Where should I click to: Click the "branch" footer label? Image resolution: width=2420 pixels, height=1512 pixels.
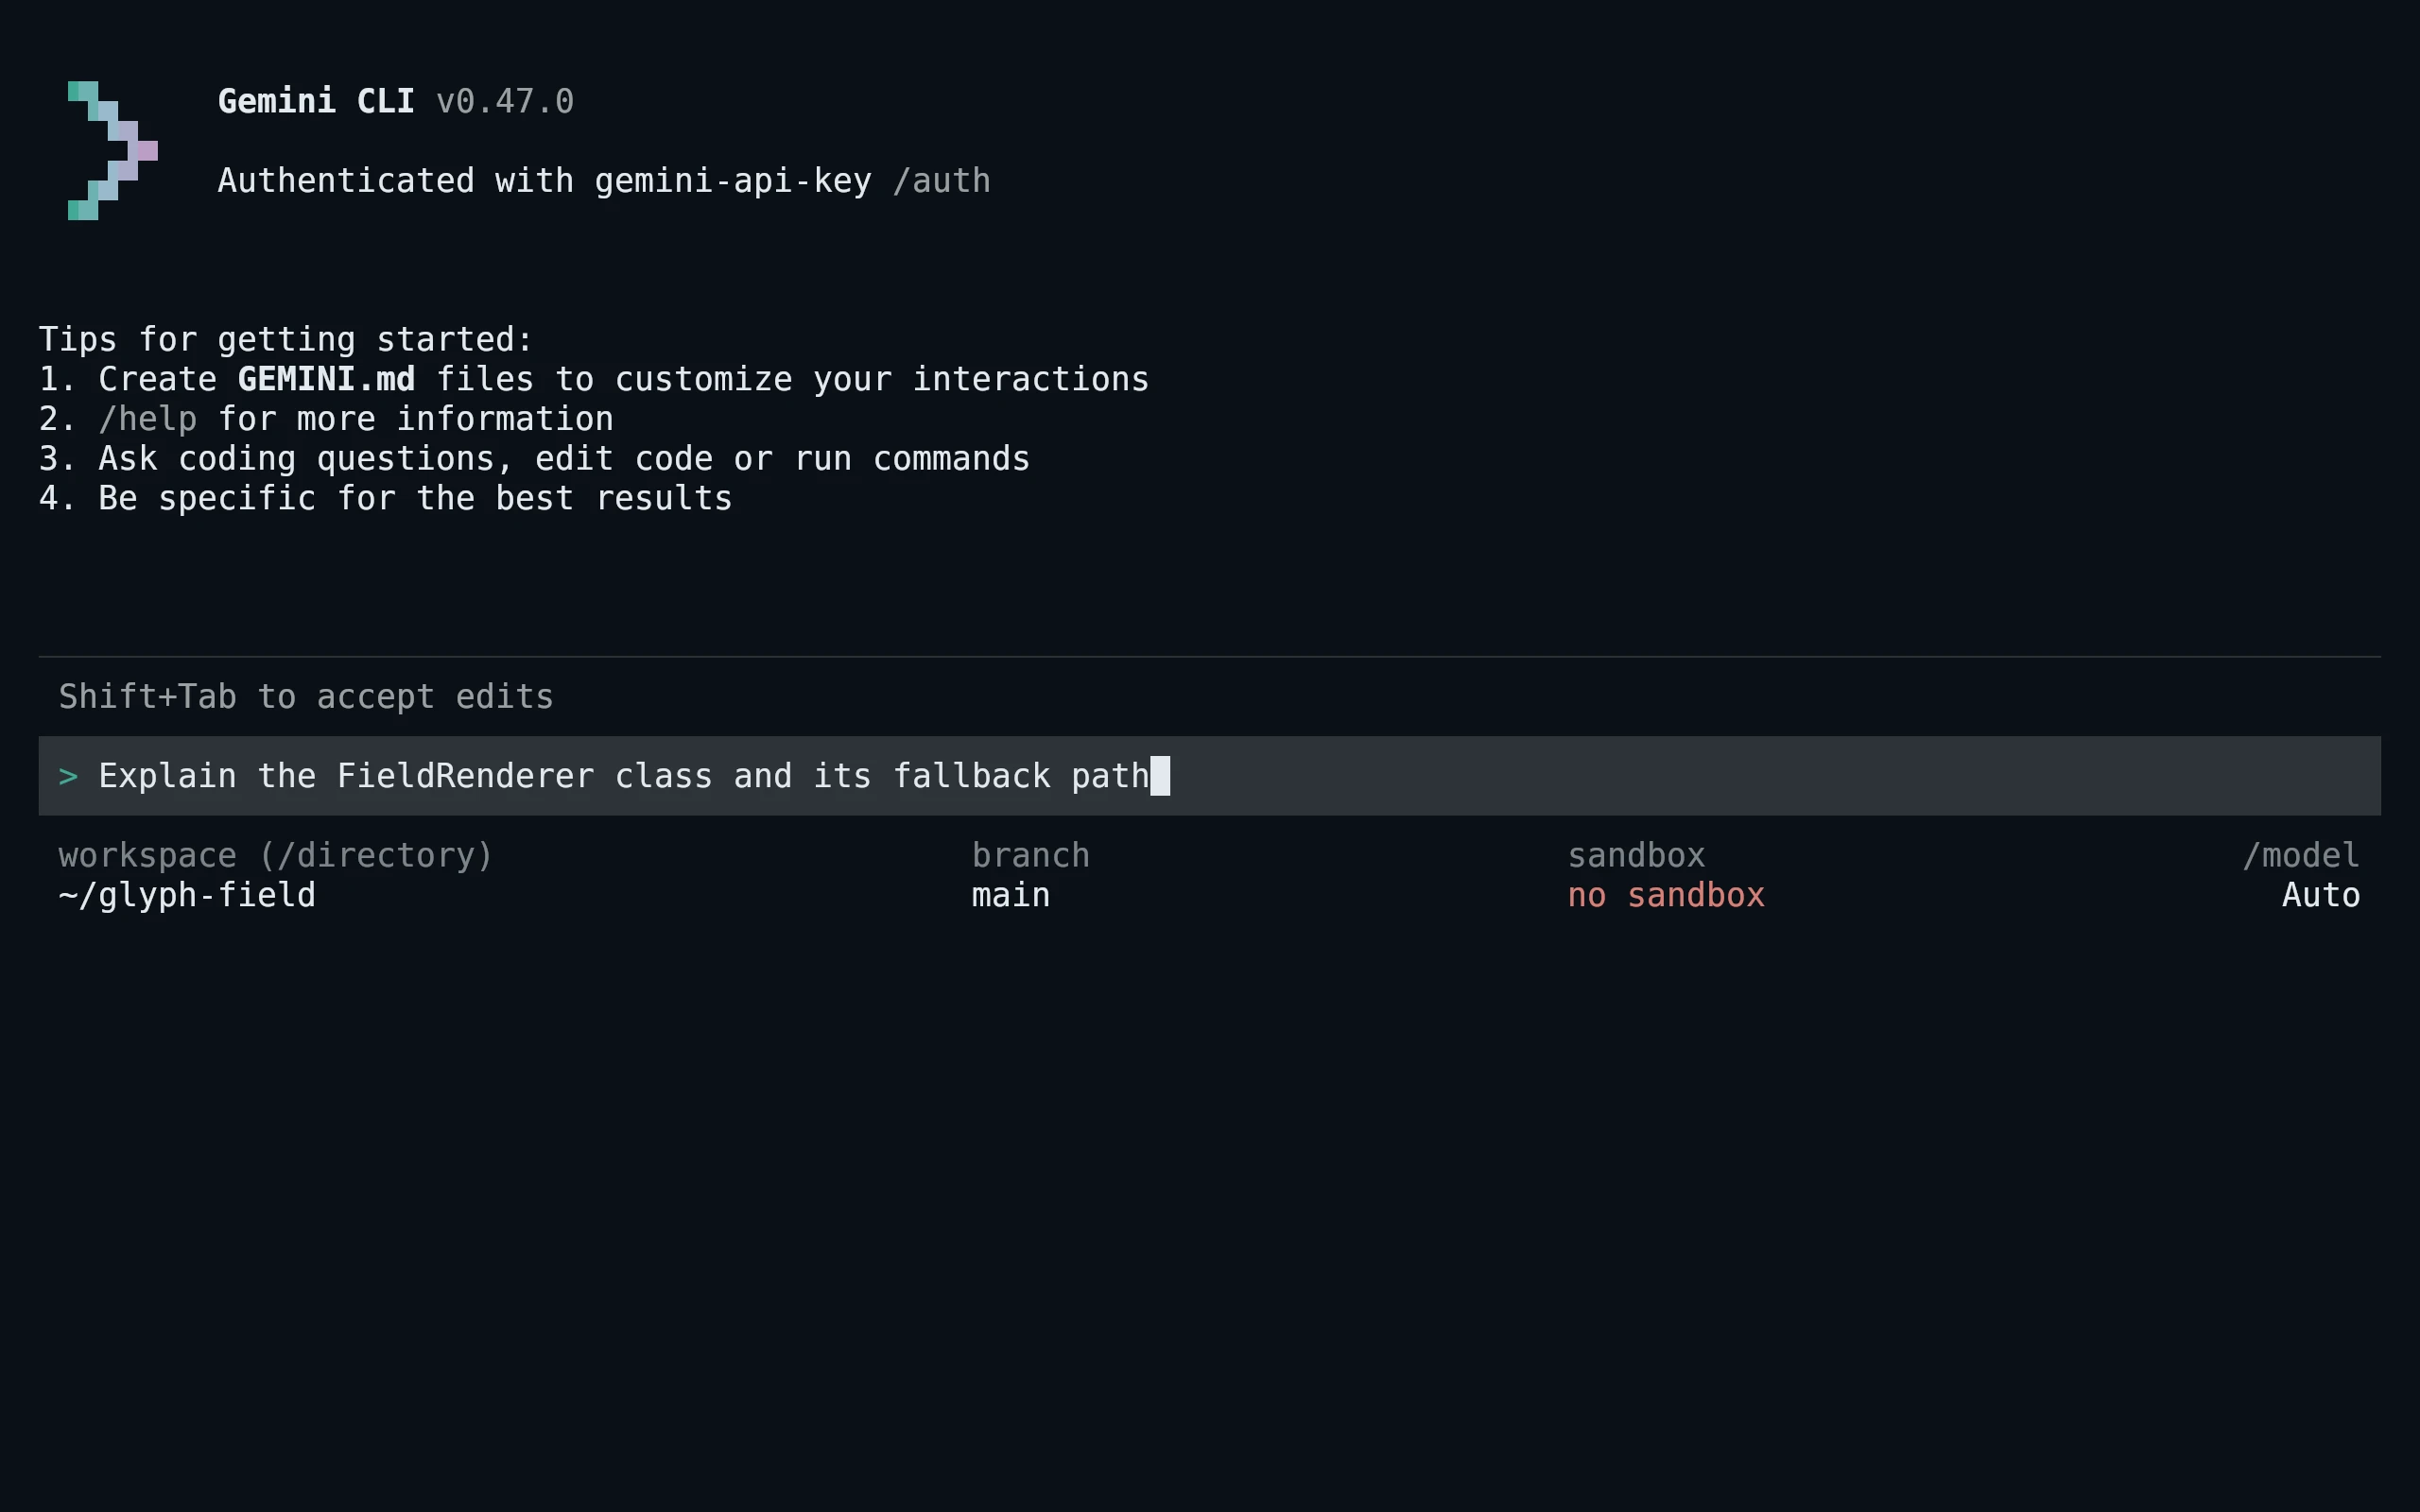1031,856
